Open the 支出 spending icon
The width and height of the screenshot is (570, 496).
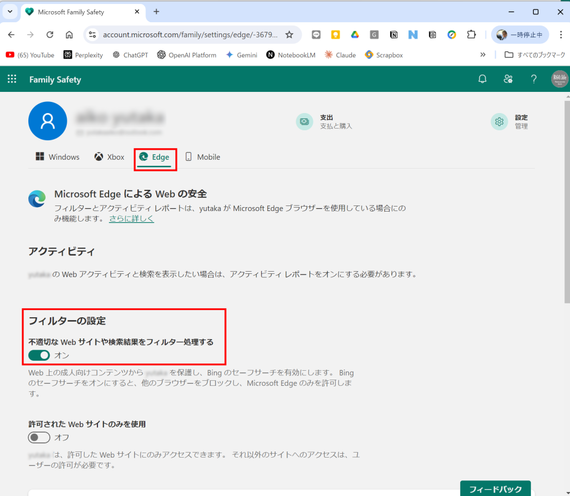304,121
